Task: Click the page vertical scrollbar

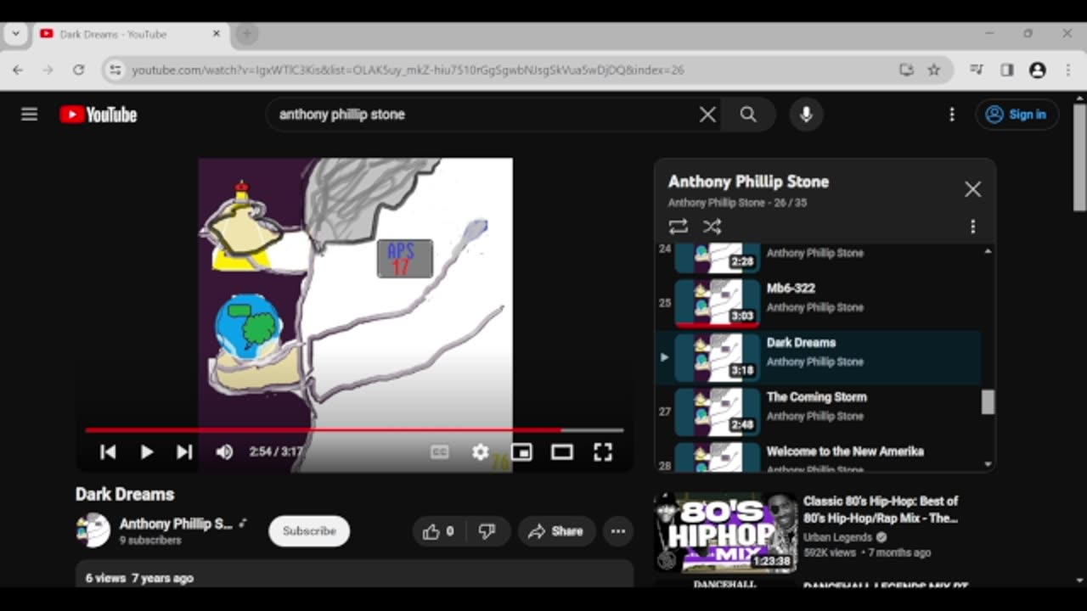Action: tap(1079, 159)
